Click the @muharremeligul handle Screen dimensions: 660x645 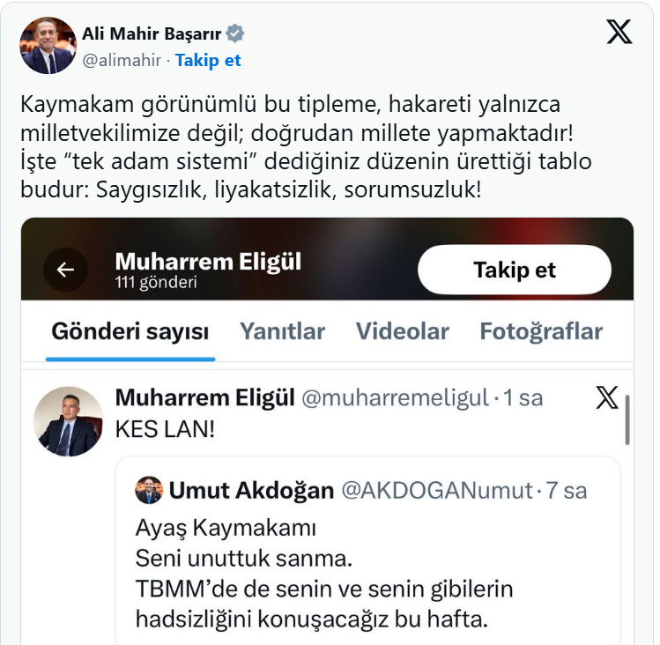tap(395, 398)
